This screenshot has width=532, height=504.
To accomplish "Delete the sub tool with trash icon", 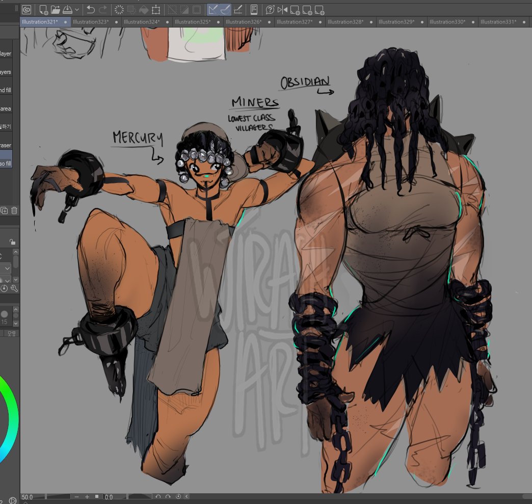I will 14,210.
